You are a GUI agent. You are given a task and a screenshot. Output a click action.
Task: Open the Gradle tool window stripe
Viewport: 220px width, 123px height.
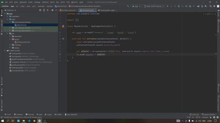[219, 13]
